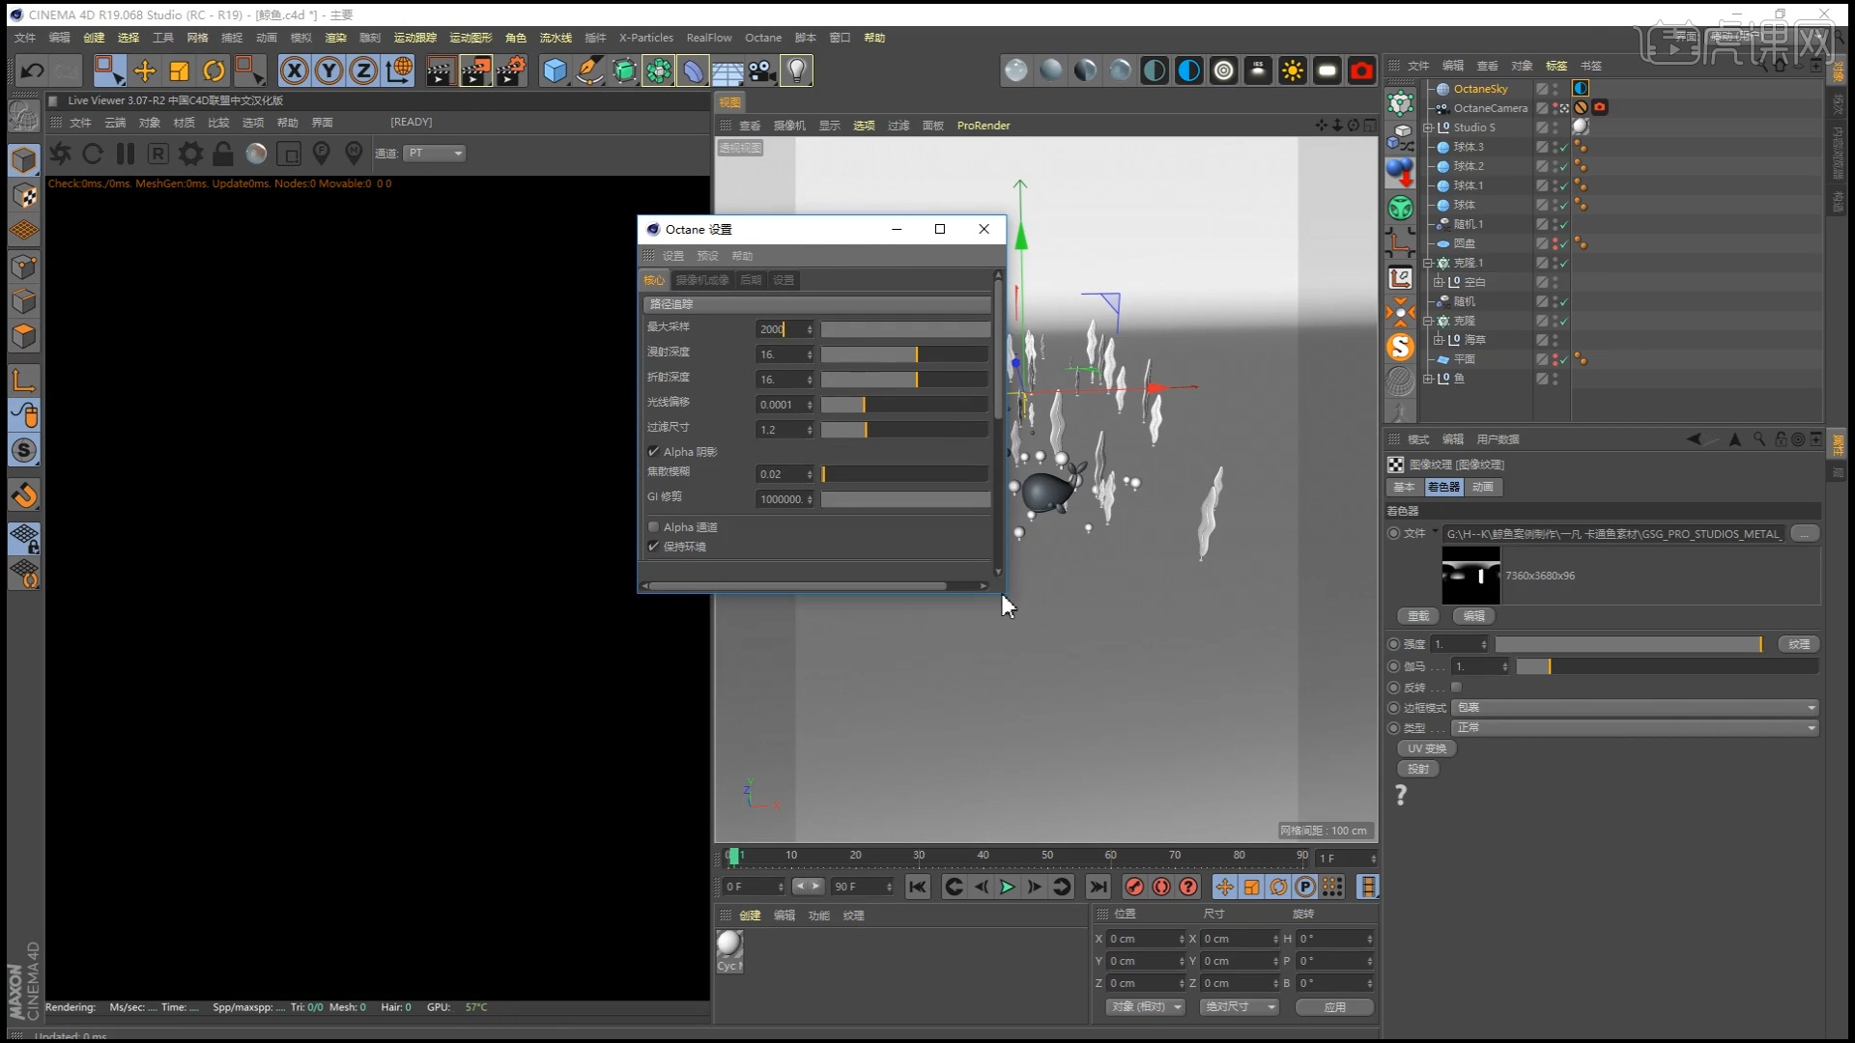
Task: Click the Undo arrow icon
Action: [32, 70]
